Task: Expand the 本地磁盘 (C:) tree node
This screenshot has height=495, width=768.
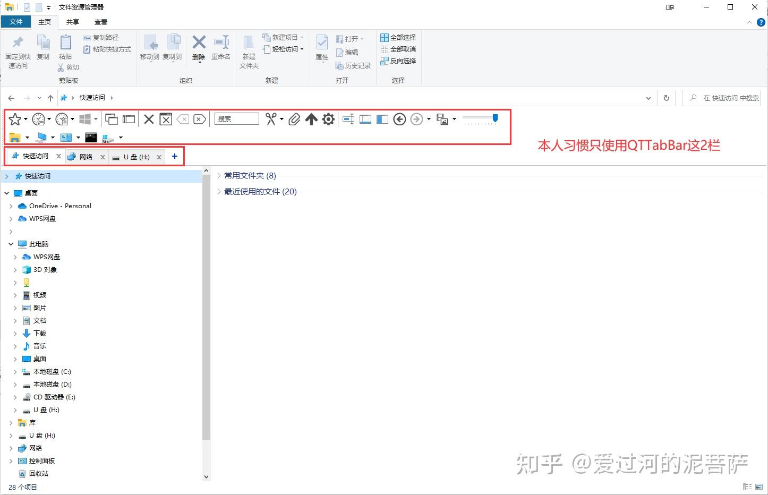Action: click(x=15, y=372)
